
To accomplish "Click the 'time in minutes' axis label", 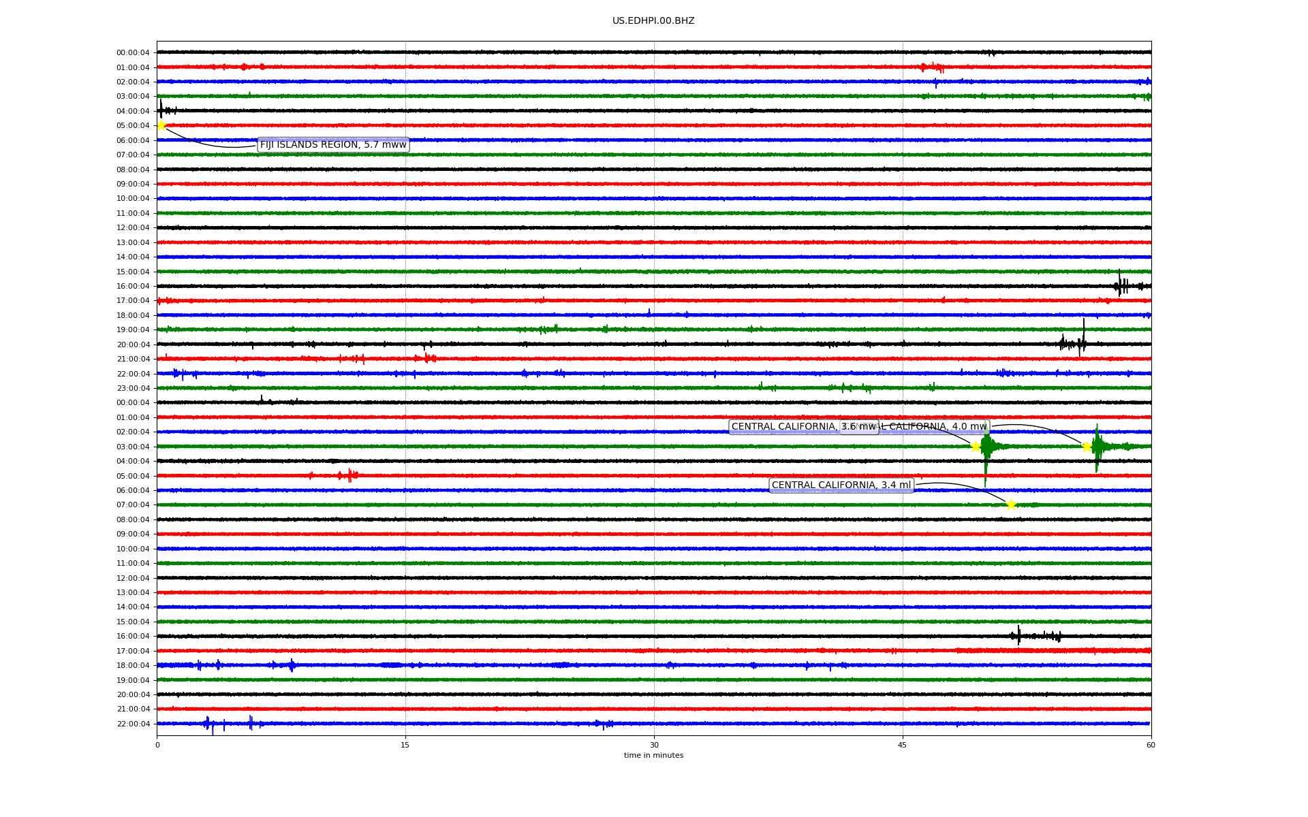I will [653, 756].
